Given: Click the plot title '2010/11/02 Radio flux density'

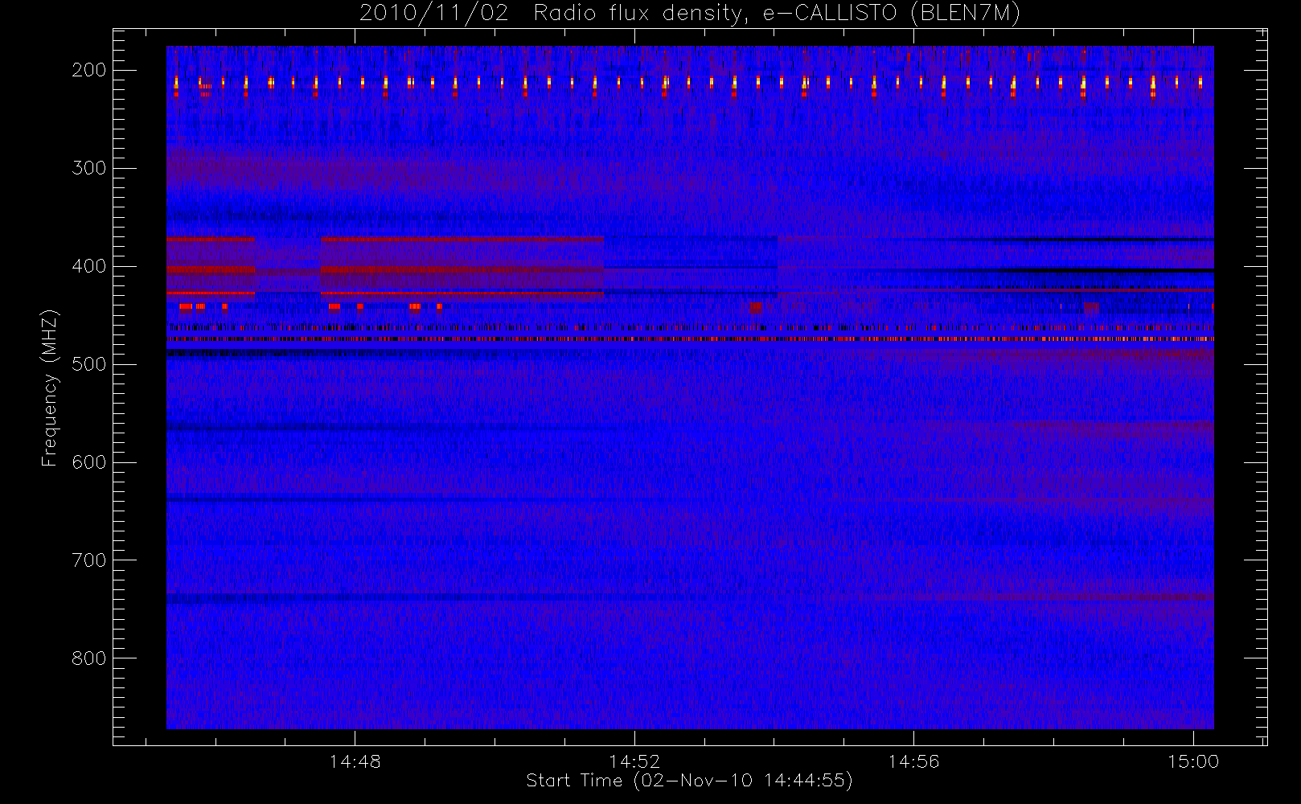Looking at the screenshot, I should click(690, 14).
